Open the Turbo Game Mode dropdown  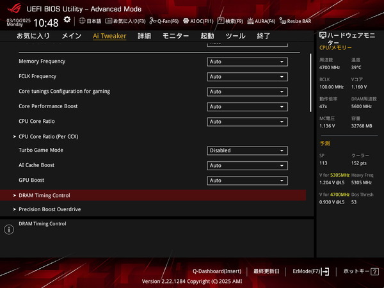tap(247, 150)
